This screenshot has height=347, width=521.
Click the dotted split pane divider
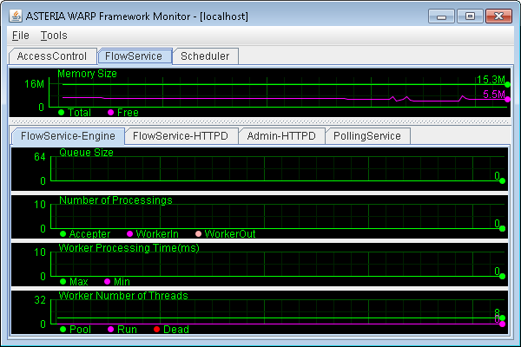click(260, 121)
